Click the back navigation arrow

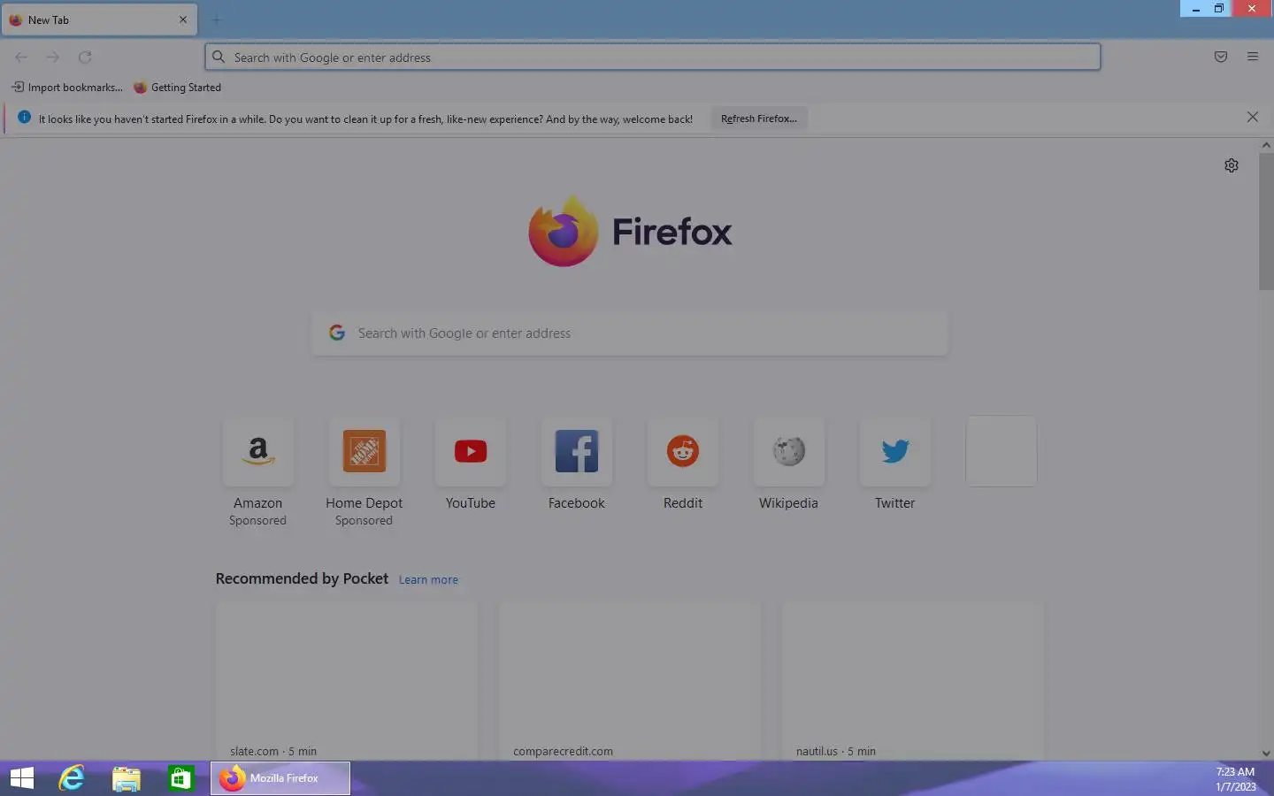(21, 57)
